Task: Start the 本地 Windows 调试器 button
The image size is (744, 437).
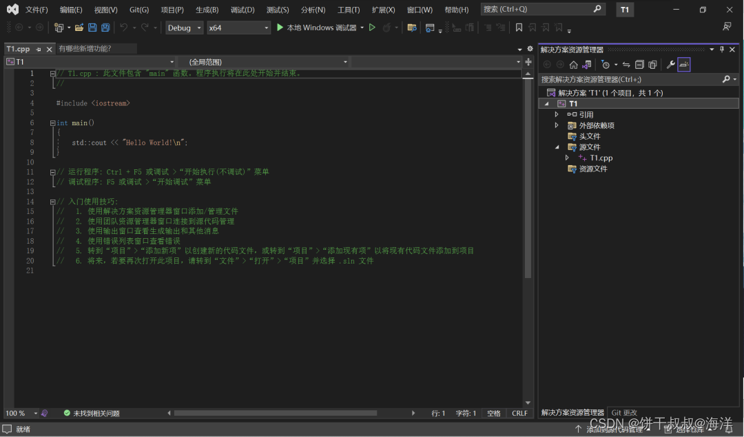Action: (x=316, y=28)
